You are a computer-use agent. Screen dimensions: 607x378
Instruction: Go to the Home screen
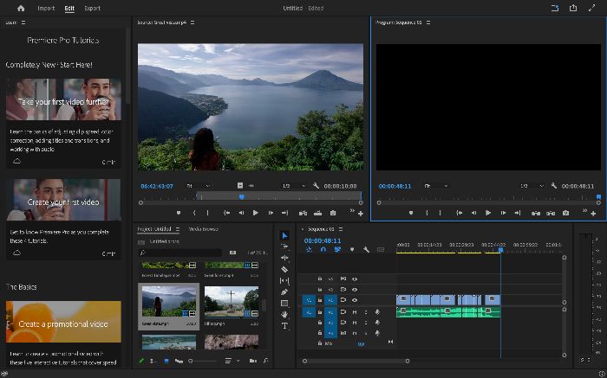click(21, 8)
